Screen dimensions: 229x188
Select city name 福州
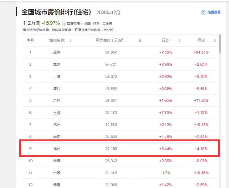pos(57,149)
